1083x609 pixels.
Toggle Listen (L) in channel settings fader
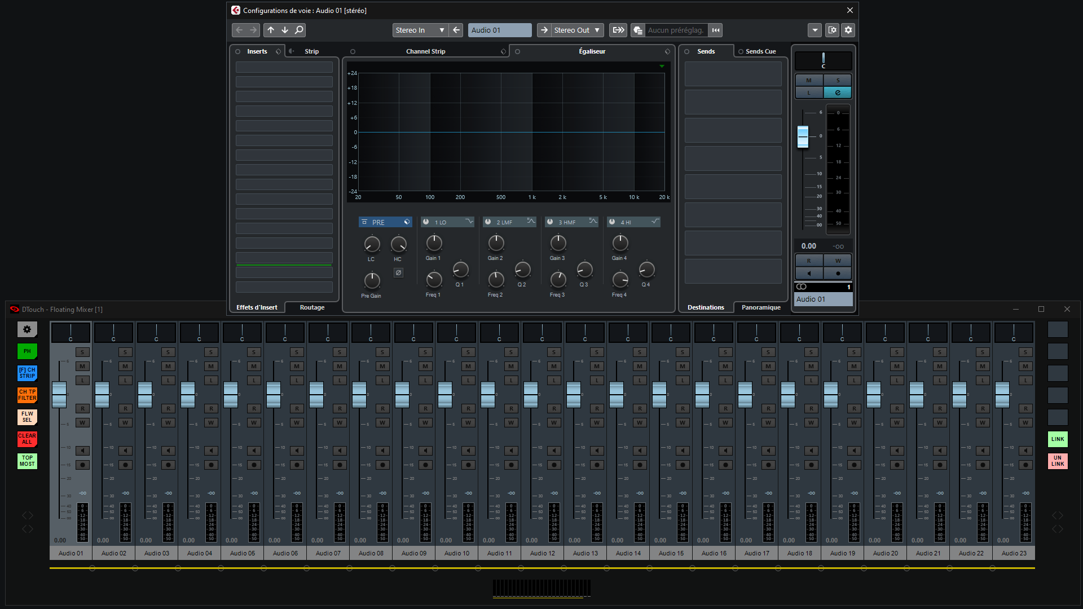tap(809, 92)
